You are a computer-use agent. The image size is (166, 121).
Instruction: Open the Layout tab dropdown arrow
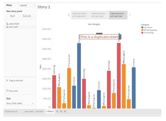(x=34, y=5)
